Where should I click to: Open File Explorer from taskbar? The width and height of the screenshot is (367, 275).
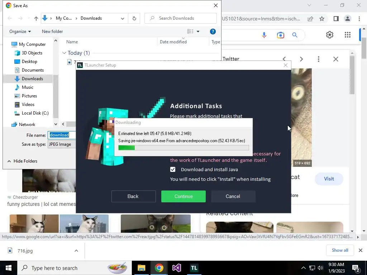point(141,268)
